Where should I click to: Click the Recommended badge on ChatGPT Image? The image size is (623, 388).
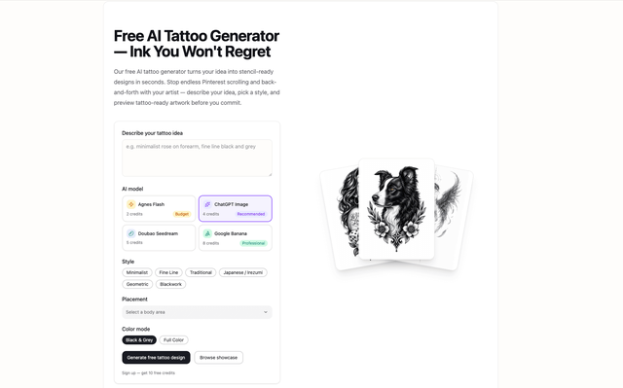[251, 214]
